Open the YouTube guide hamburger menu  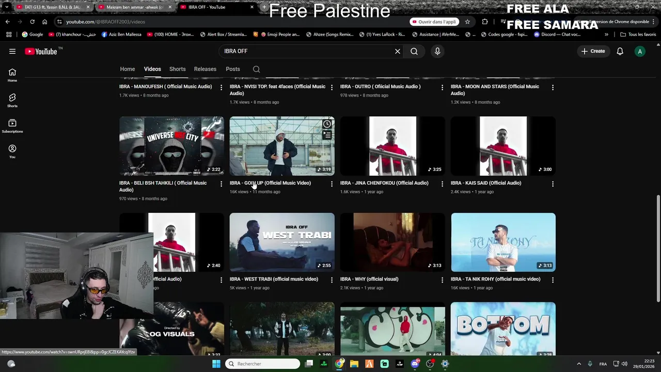12,51
